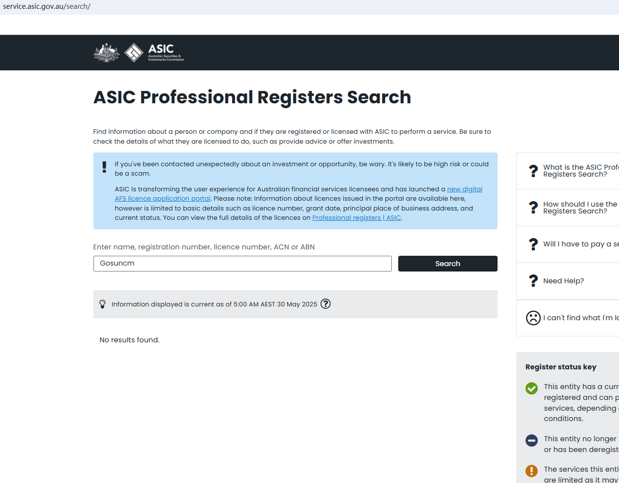
Task: Click the lightbulb information icon
Action: 102,304
